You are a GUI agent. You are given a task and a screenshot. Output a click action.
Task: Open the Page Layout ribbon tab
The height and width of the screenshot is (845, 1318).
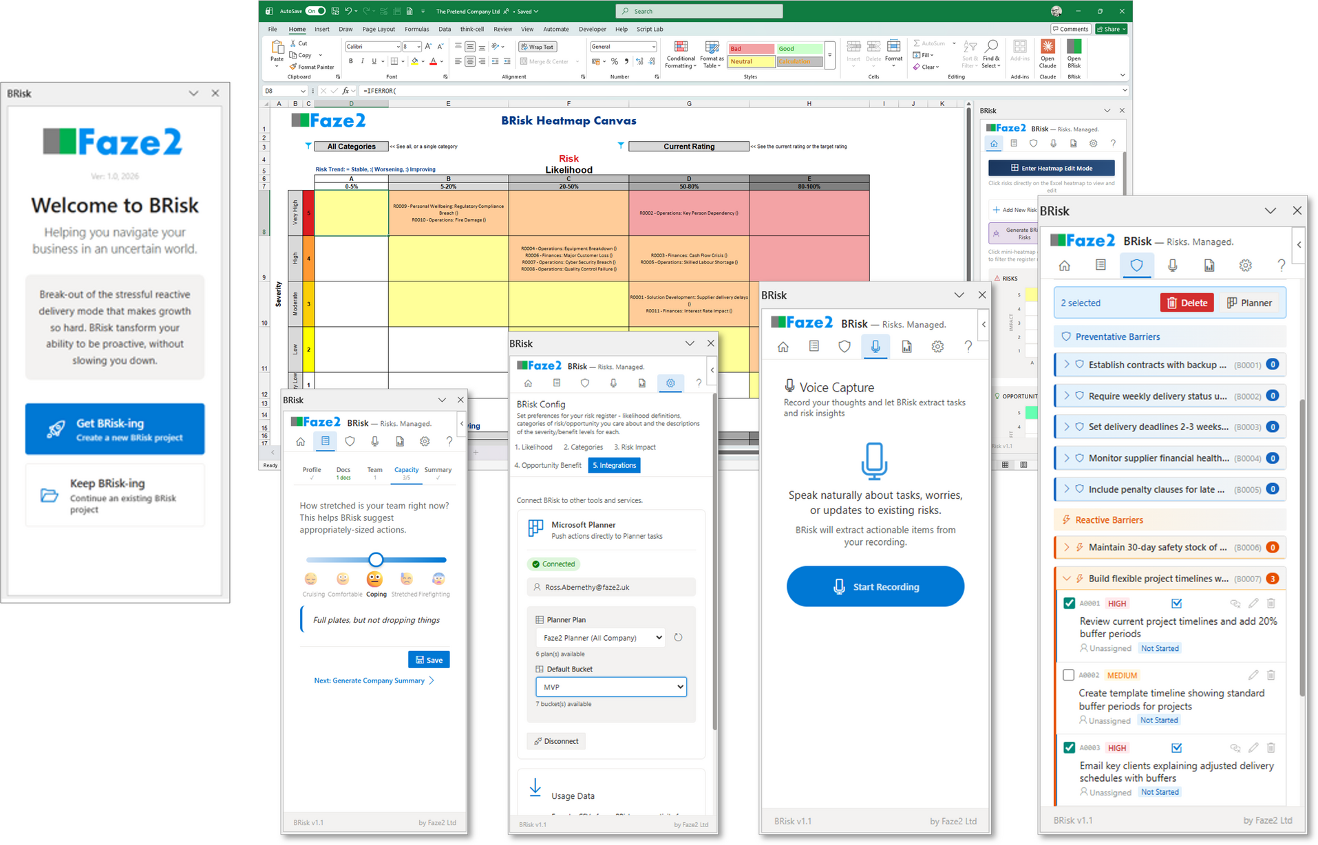(379, 29)
